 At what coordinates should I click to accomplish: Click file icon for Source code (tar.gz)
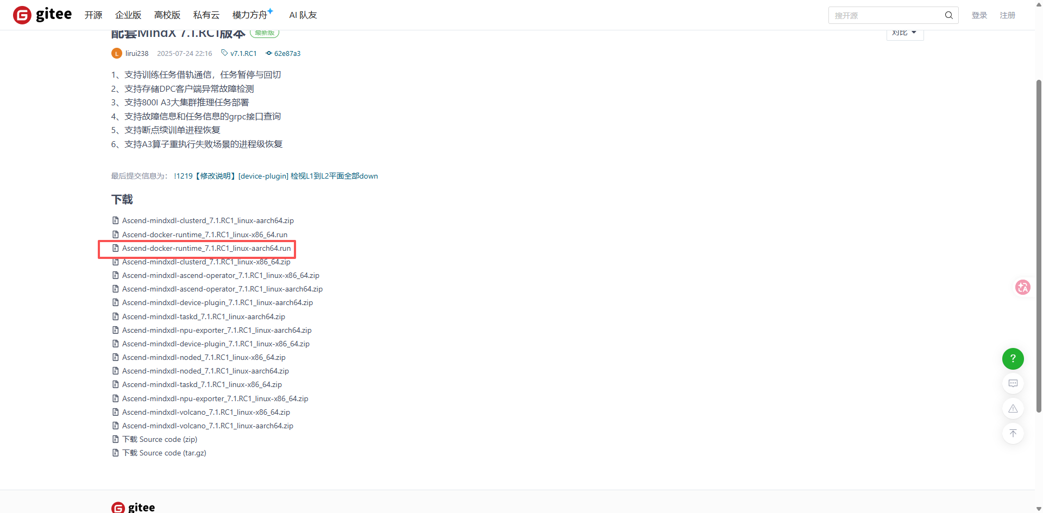[115, 453]
